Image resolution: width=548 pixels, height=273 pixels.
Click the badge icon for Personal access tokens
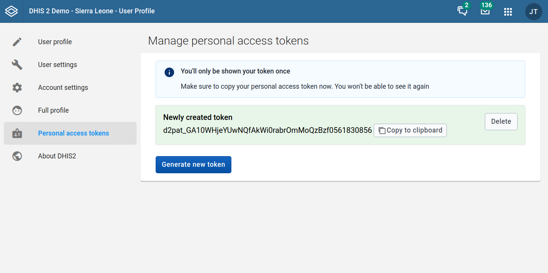tap(17, 133)
